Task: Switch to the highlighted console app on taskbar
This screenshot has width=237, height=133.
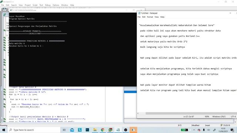Action: point(133,130)
